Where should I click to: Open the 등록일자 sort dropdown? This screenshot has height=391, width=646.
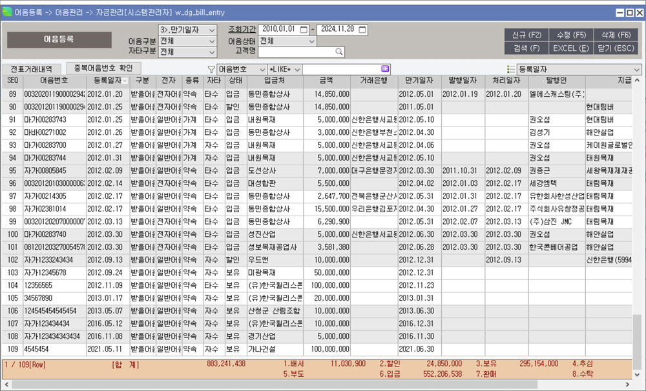(x=636, y=70)
